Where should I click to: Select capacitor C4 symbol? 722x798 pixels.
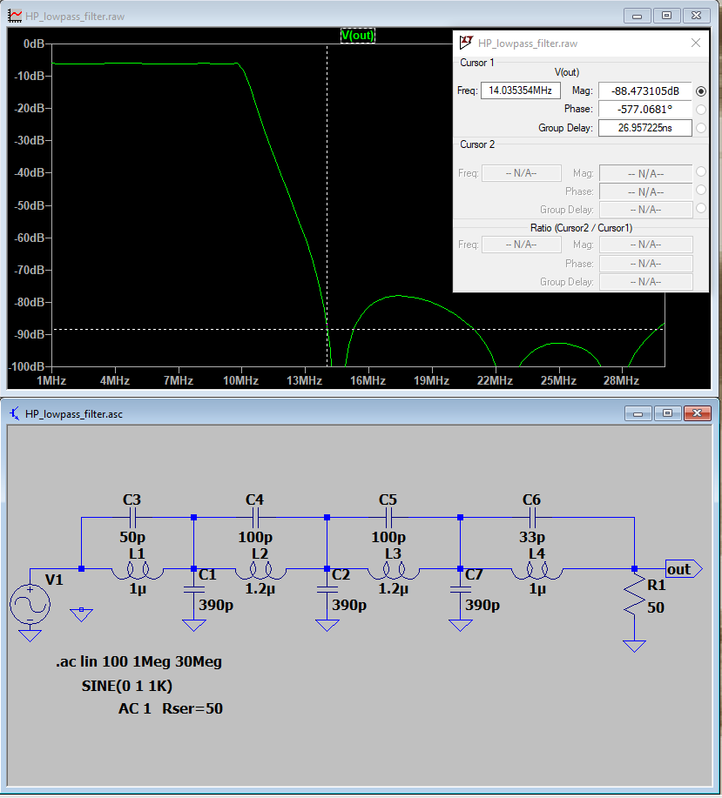click(x=255, y=518)
